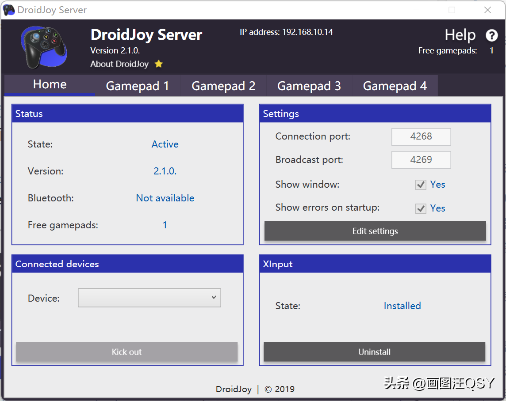The width and height of the screenshot is (506, 401).
Task: Click the Status panel Free gamepads value 1
Action: tap(165, 225)
